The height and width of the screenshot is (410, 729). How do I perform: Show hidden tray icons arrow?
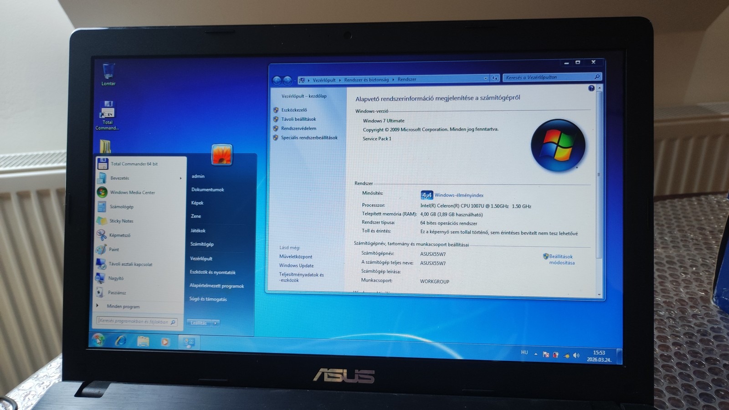pyautogui.click(x=536, y=354)
